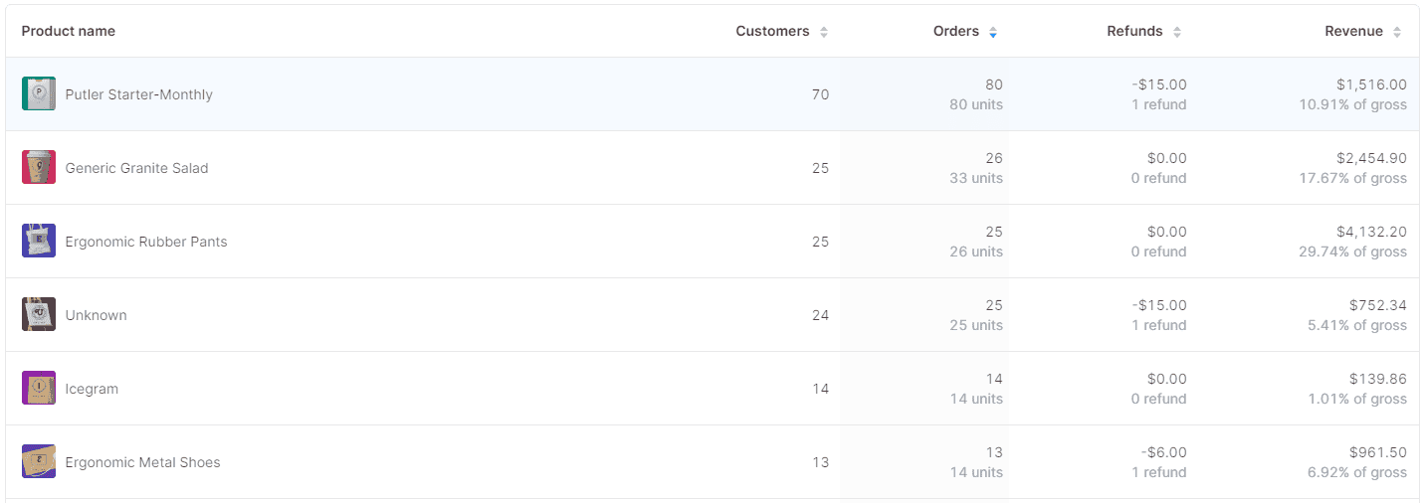Click the Customers column header label
The height and width of the screenshot is (503, 1423).
772,31
